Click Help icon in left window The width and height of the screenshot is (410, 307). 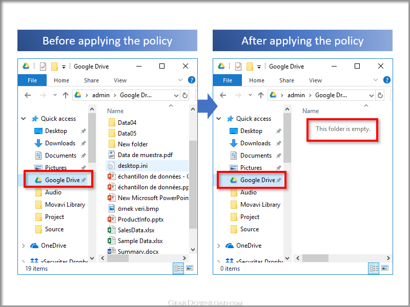[192, 80]
